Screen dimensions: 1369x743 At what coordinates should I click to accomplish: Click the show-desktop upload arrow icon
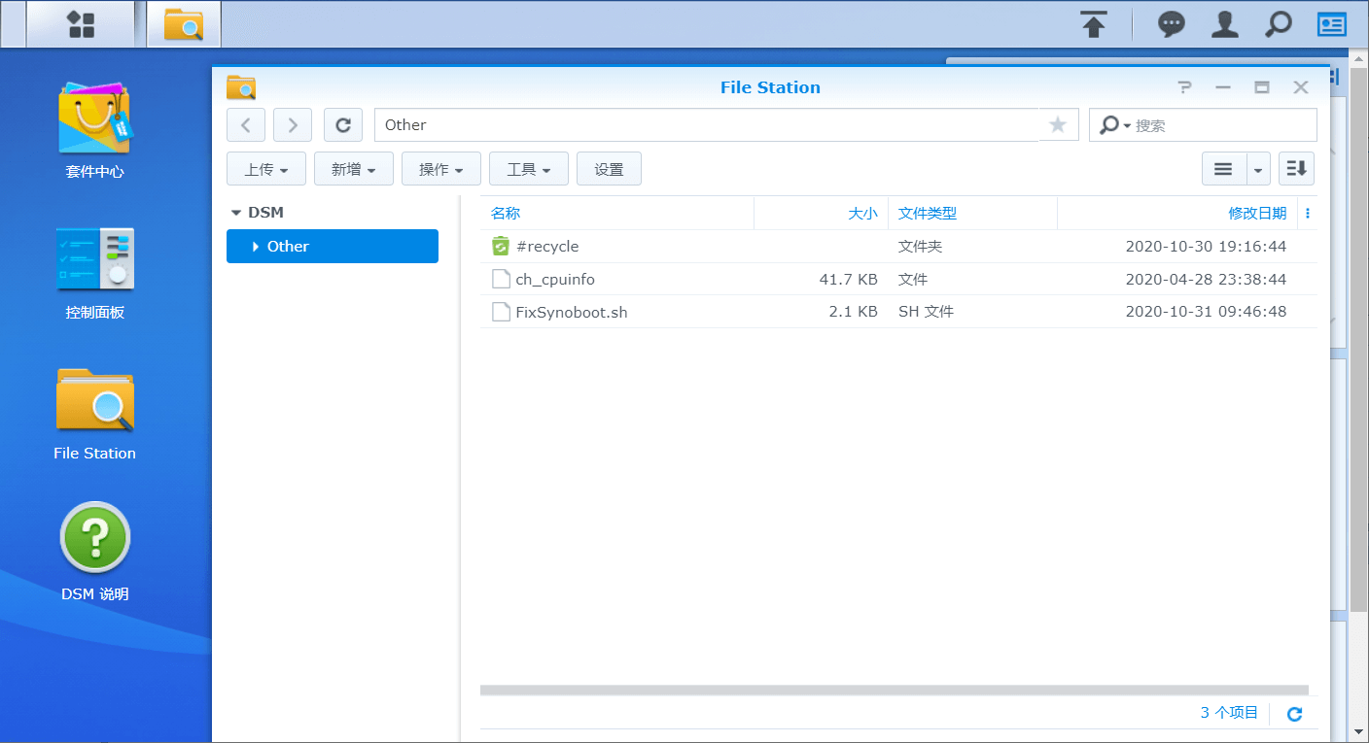1093,24
